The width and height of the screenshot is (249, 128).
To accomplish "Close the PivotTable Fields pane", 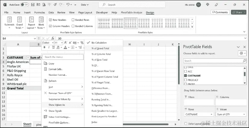I will pyautogui.click(x=244, y=47).
